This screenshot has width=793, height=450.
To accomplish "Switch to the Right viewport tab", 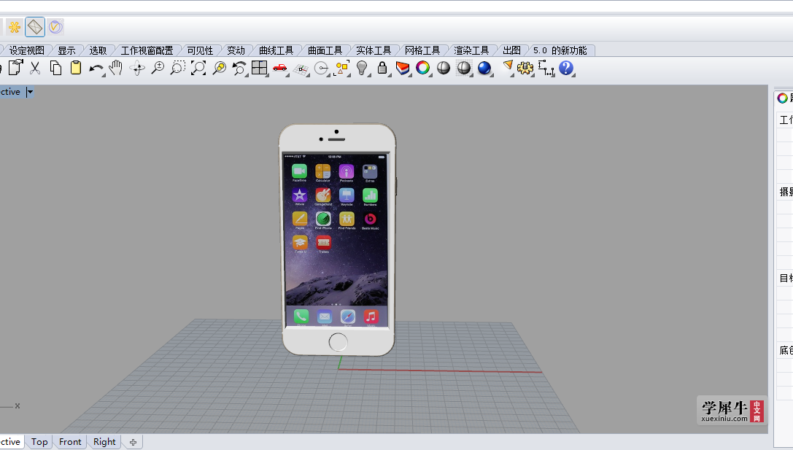I will point(104,442).
